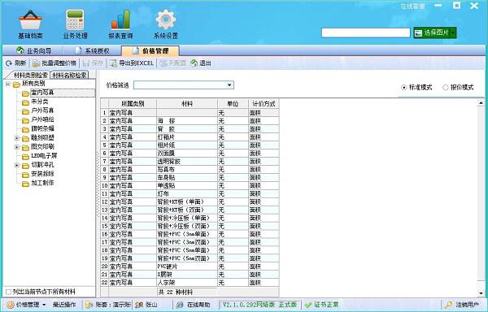The image size is (488, 312).
Task: Click the 刷新 refresh toolbar button
Action: tap(16, 63)
